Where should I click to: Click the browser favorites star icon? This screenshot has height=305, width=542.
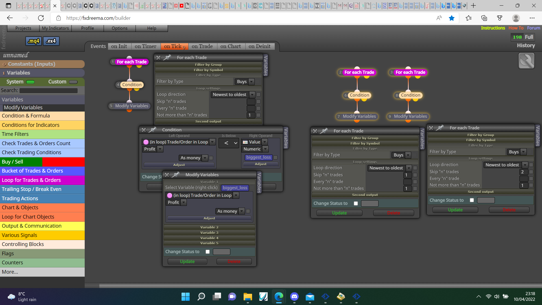452,18
